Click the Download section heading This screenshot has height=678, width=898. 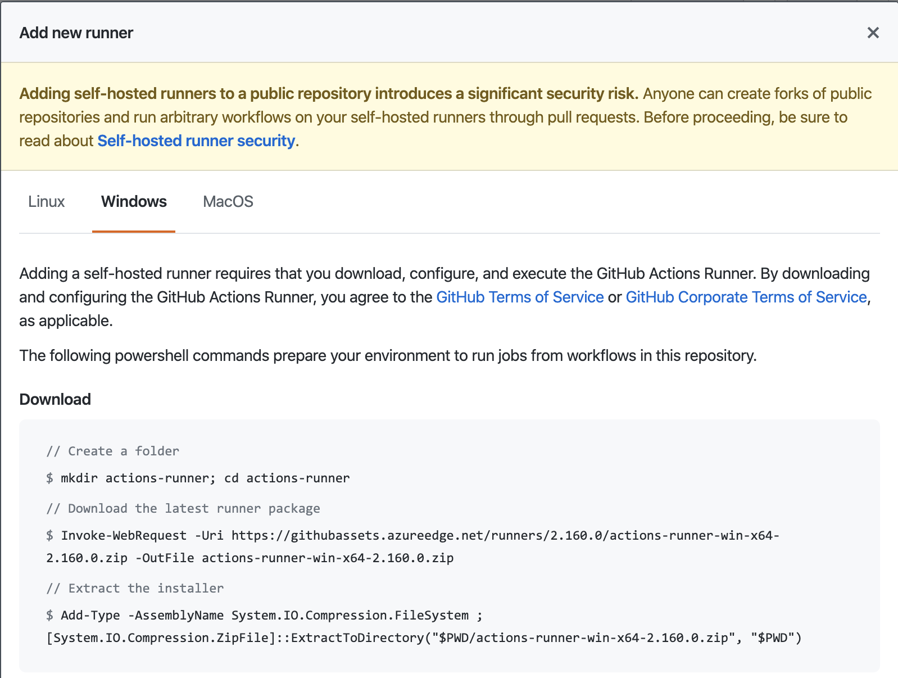(55, 399)
